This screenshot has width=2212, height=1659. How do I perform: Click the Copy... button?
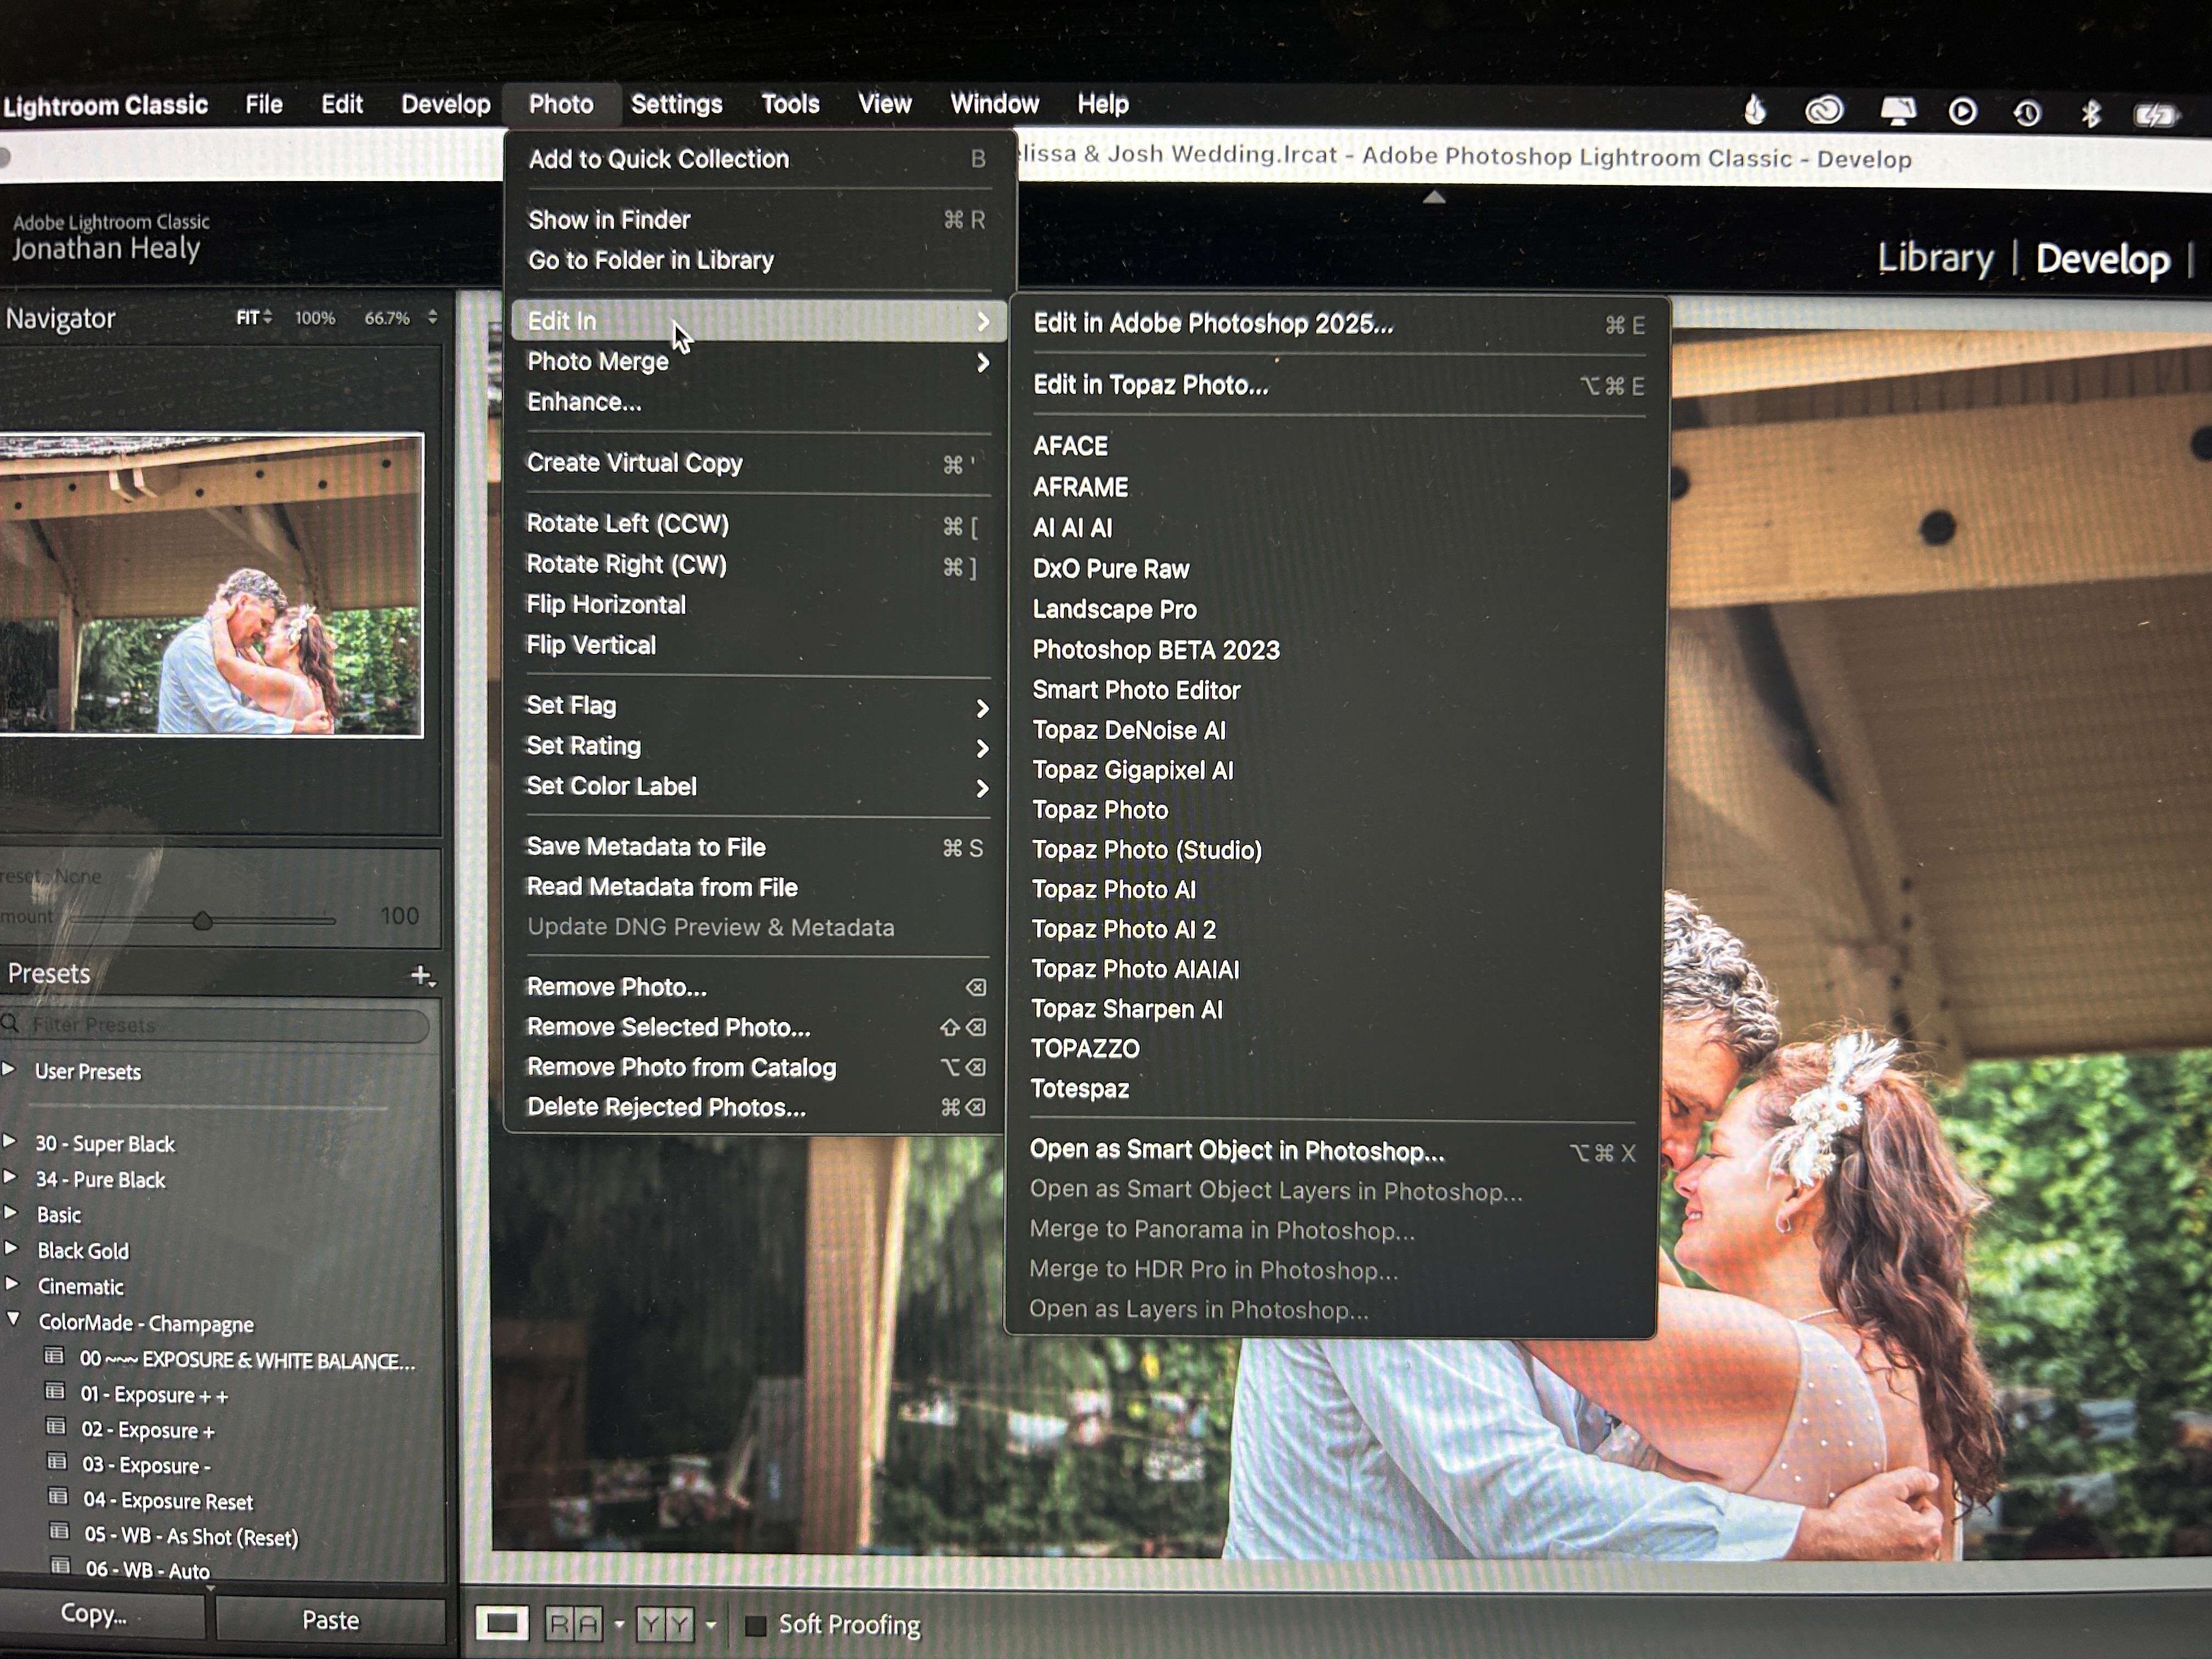click(93, 1614)
